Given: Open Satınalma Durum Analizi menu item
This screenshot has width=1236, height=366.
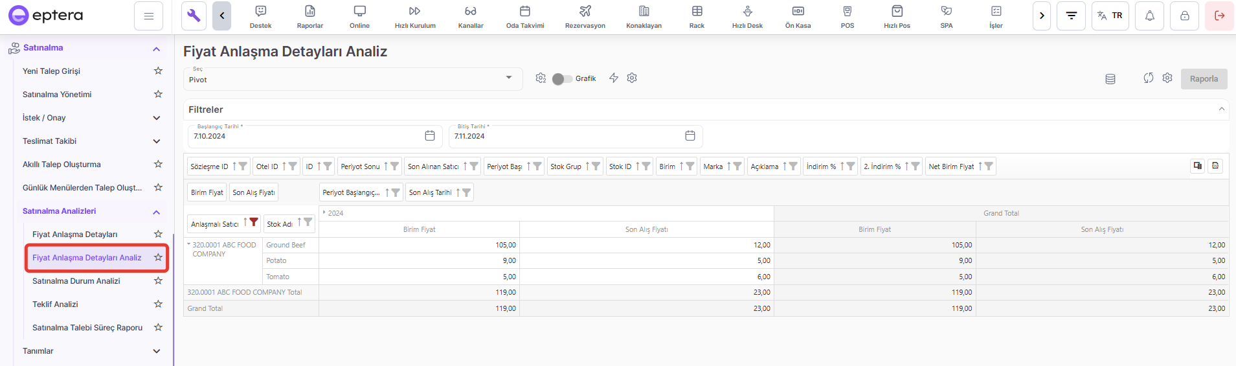Looking at the screenshot, I should point(76,281).
